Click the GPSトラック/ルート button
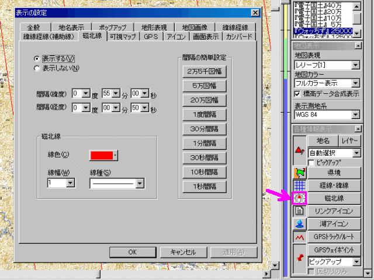 [334, 237]
